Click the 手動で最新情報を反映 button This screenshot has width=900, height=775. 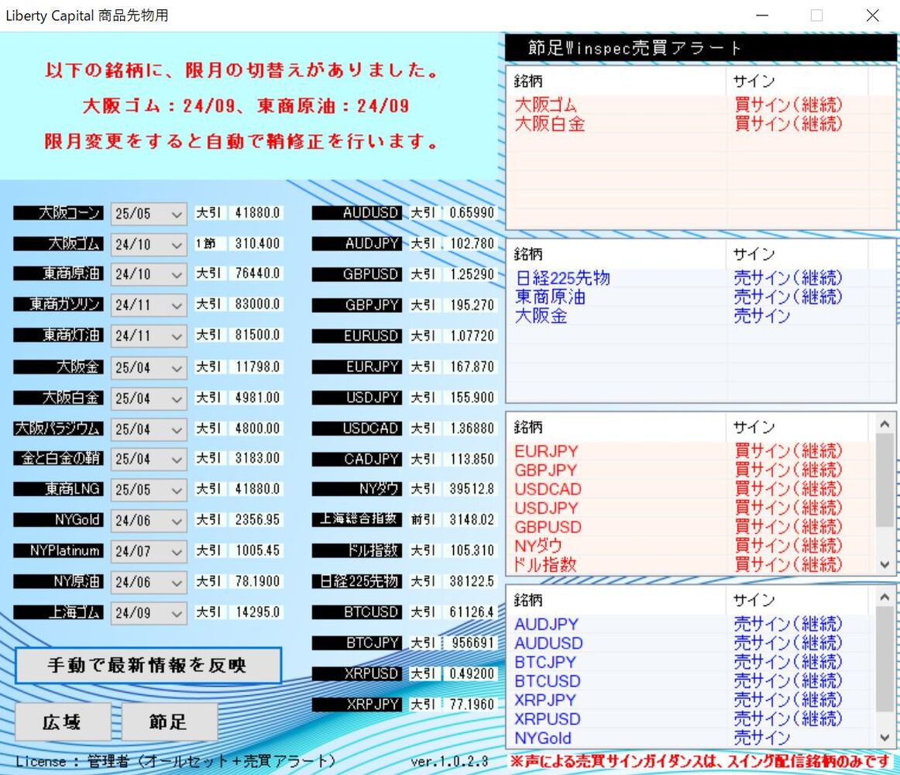pos(148,665)
